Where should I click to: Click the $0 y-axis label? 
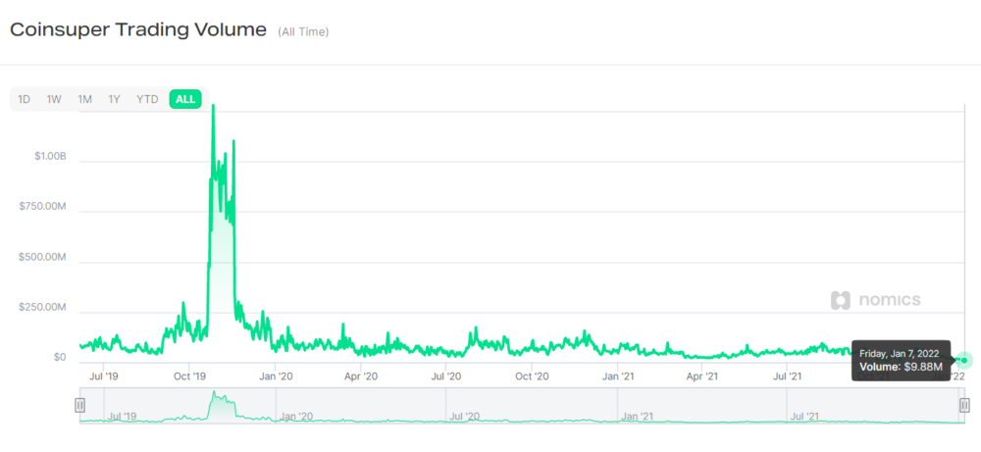[x=60, y=358]
